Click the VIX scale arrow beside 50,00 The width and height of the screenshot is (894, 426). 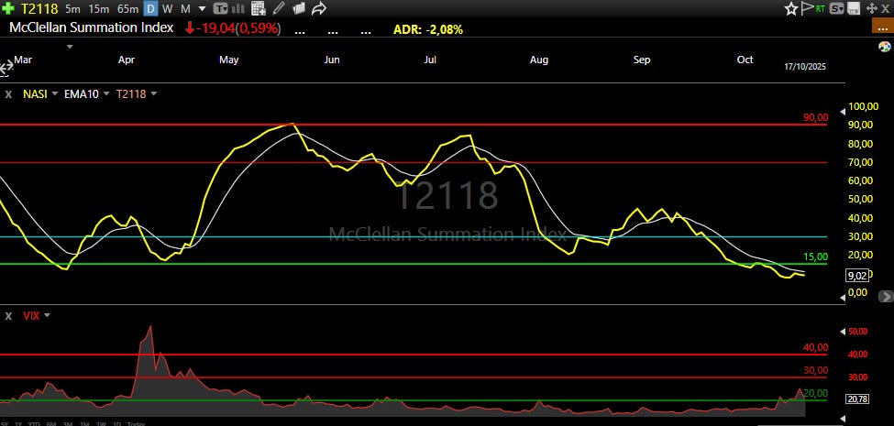click(844, 332)
